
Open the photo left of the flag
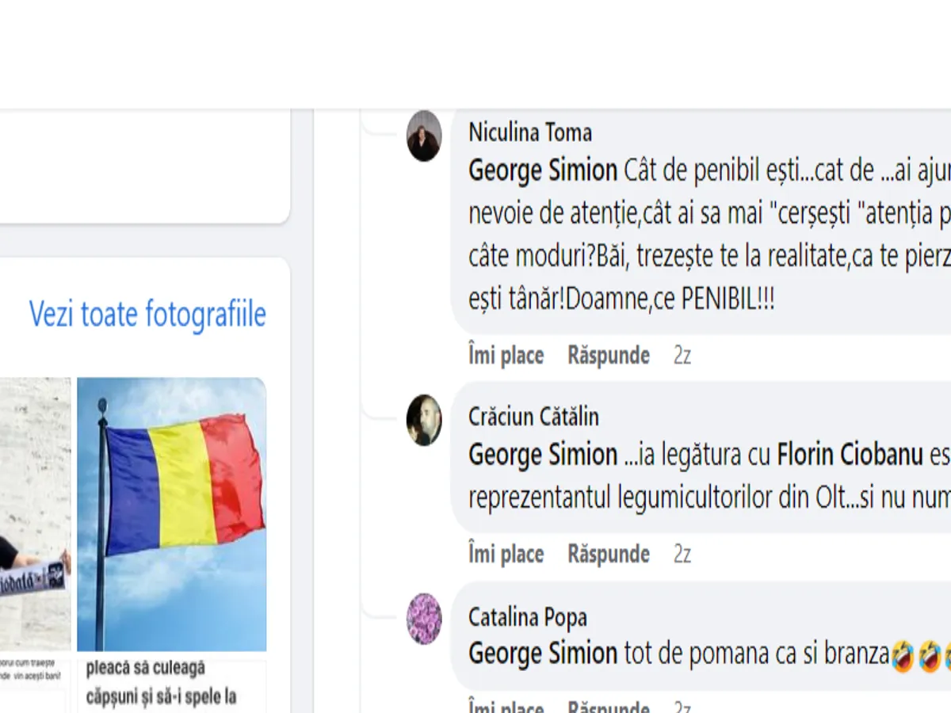pos(35,513)
